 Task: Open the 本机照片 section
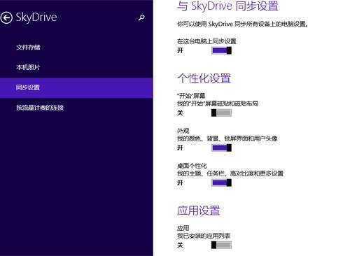(x=28, y=67)
